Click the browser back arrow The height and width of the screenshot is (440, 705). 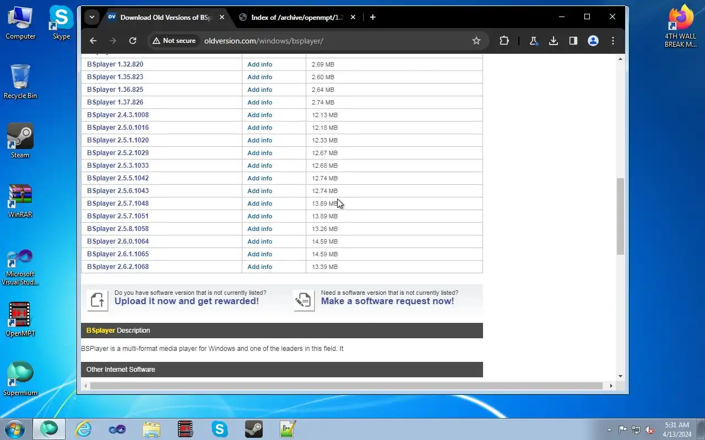[93, 41]
